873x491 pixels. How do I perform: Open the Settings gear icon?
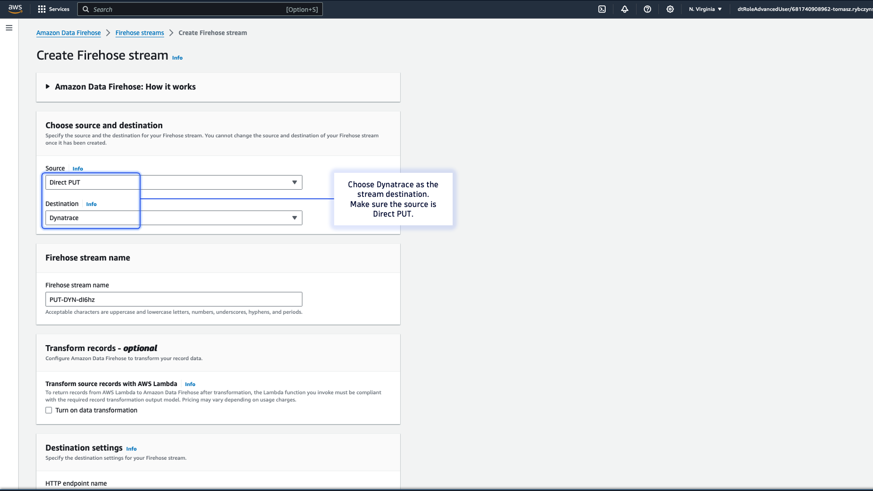(x=670, y=9)
